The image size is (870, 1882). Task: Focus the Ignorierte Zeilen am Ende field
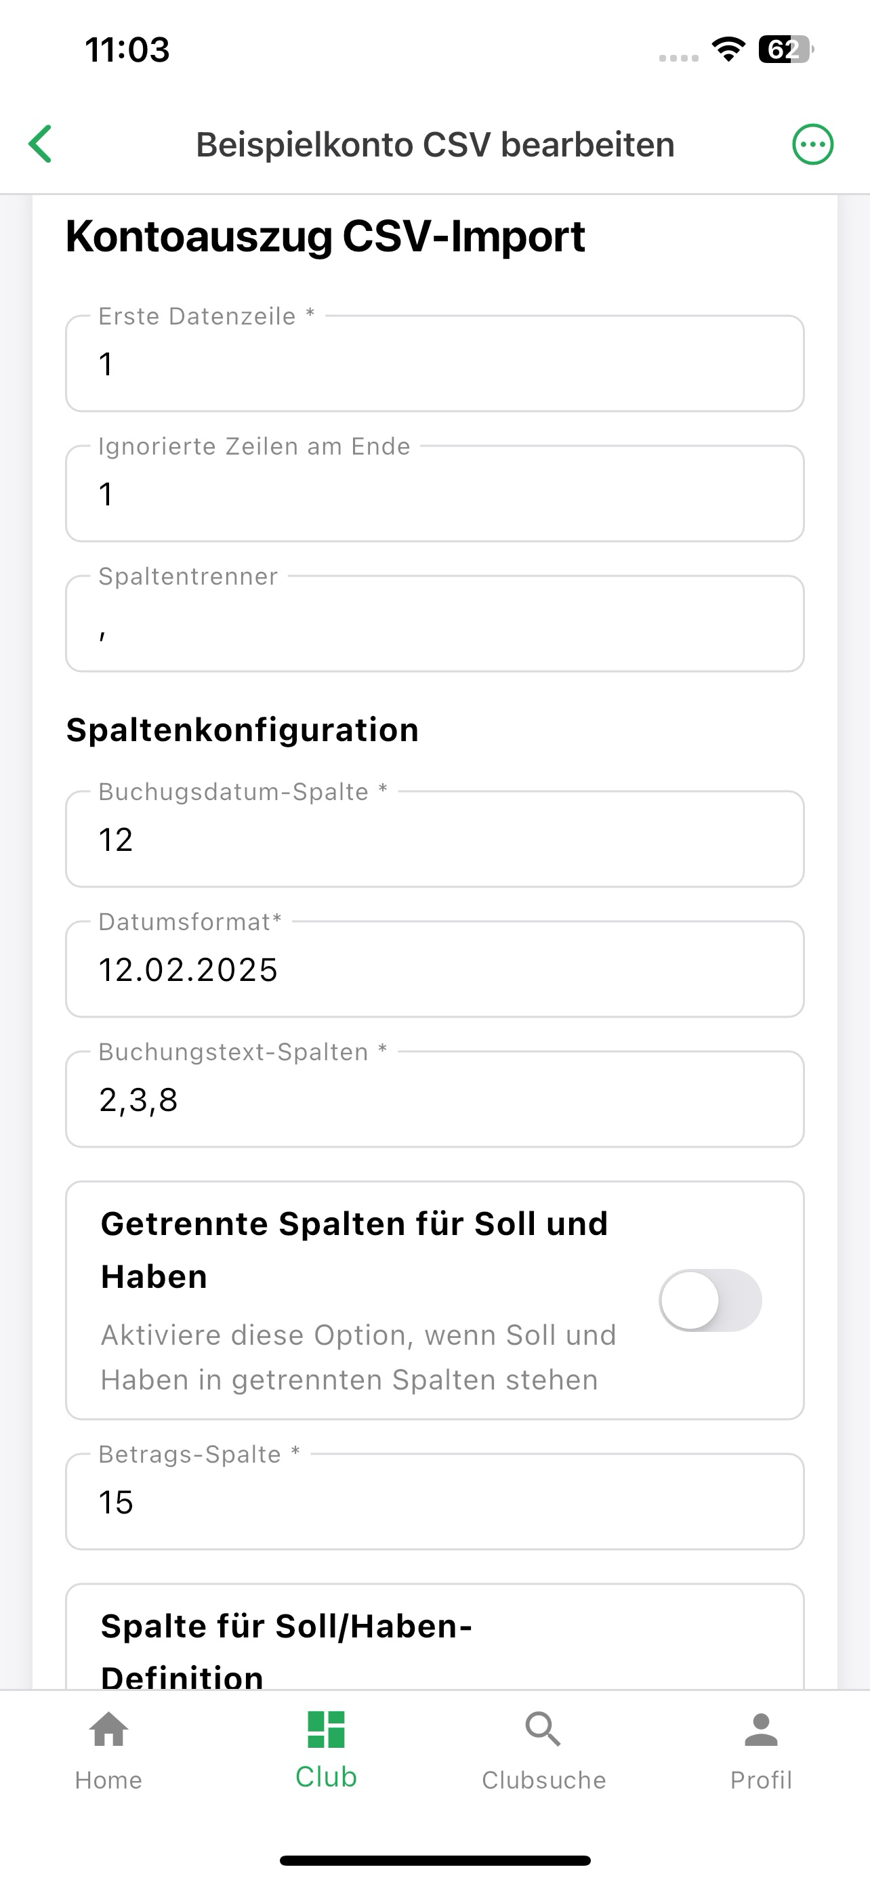pyautogui.click(x=434, y=493)
